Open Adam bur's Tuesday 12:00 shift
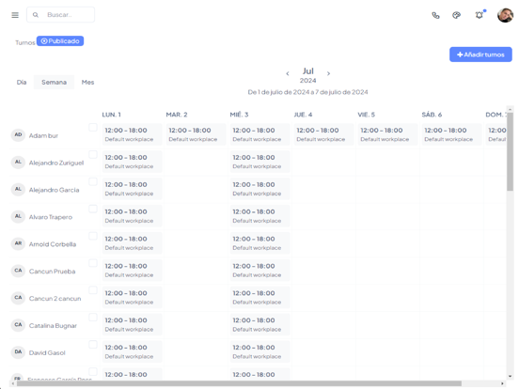Screen dimensions: 519x389 pyautogui.click(x=196, y=134)
